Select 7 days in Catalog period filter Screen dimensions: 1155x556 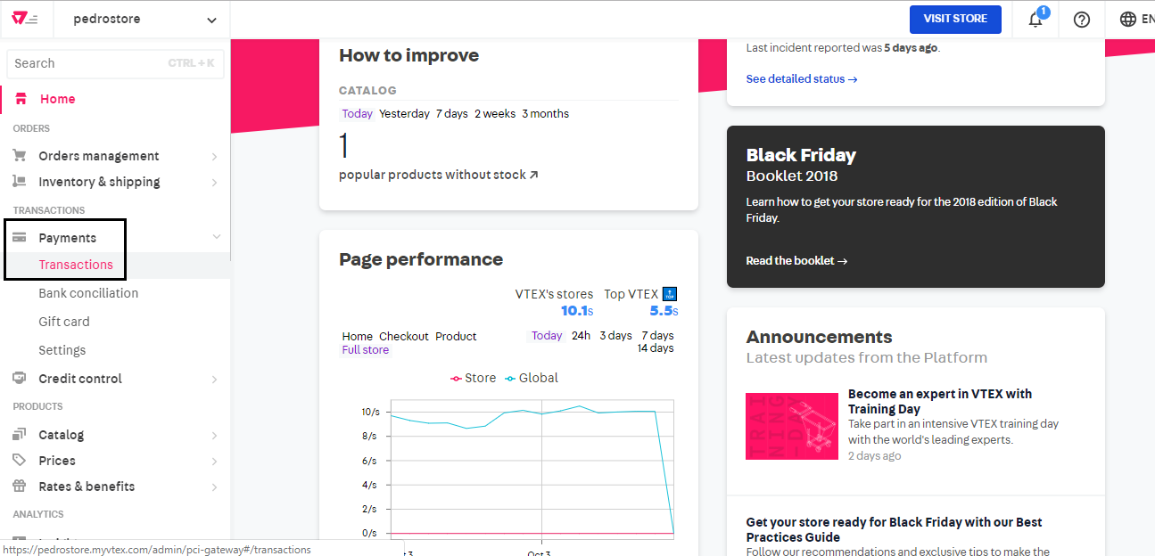(452, 113)
